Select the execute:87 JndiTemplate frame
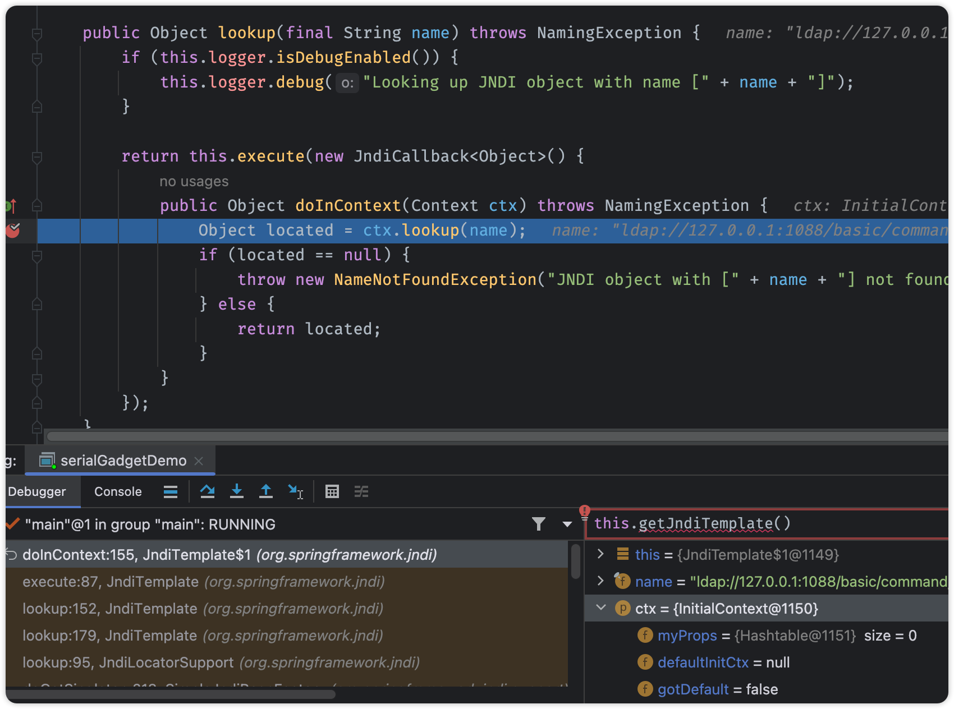This screenshot has width=954, height=709. click(x=286, y=582)
